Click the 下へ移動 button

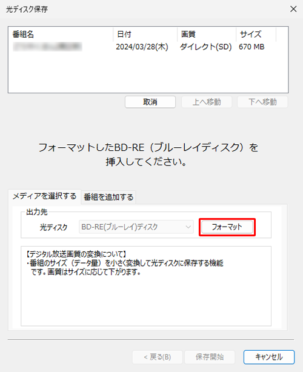click(262, 102)
